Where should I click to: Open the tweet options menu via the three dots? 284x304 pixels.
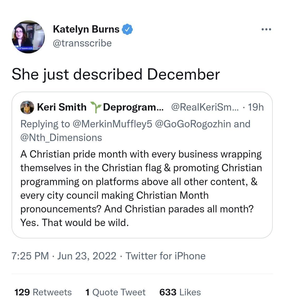pyautogui.click(x=266, y=29)
